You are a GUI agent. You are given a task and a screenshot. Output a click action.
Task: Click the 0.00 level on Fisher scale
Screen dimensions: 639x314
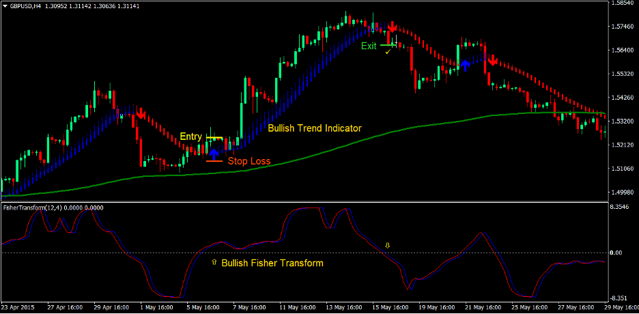617,253
